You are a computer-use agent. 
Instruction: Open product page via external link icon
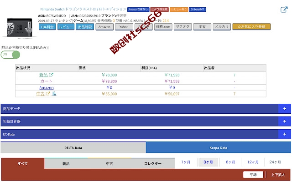tap(284, 10)
